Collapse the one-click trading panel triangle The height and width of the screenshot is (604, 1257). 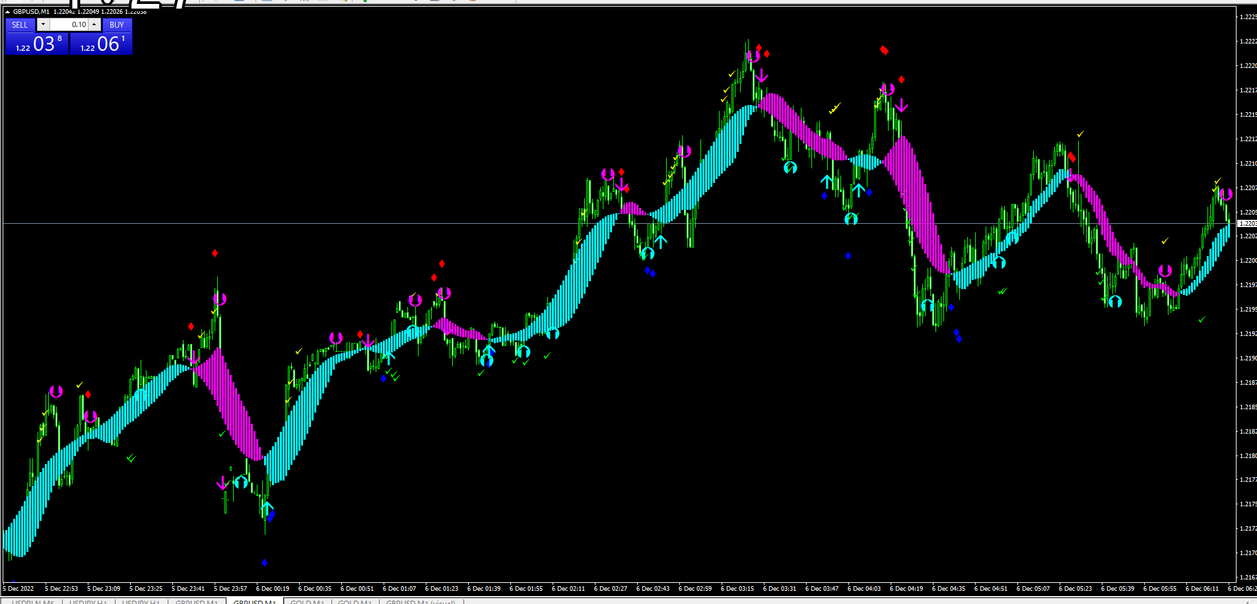[8, 12]
